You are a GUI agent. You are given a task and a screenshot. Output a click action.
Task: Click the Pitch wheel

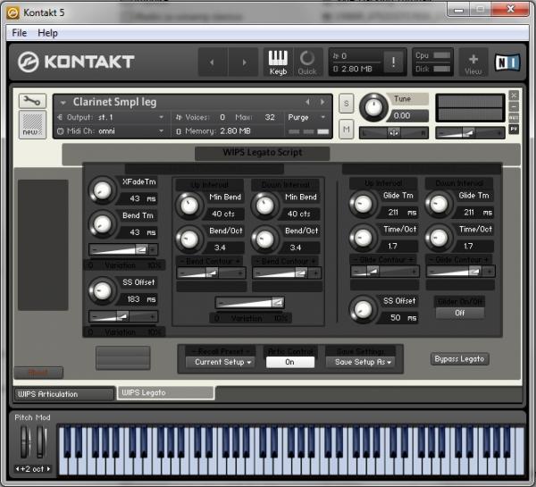pyautogui.click(x=25, y=441)
